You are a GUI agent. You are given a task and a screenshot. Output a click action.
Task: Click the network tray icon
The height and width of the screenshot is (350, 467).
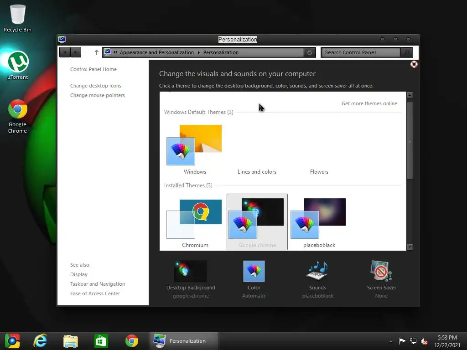pos(413,341)
